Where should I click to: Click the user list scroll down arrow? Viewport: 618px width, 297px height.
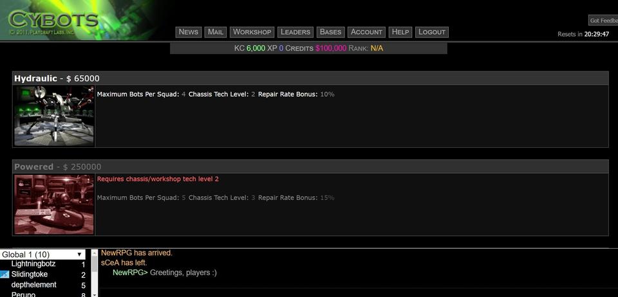[x=95, y=294]
